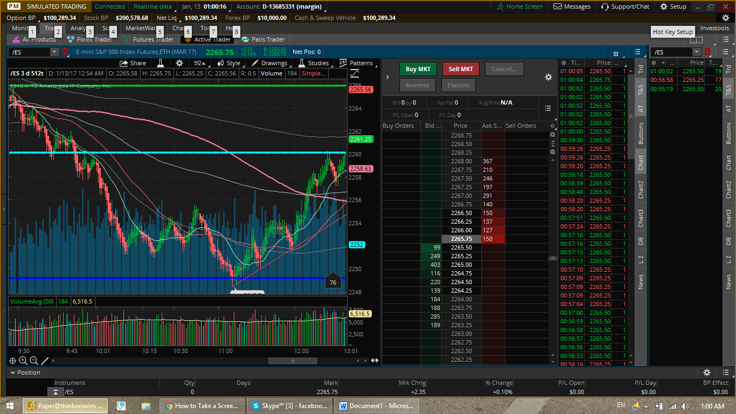736x414 pixels.
Task: Open Messages from the top bar
Action: point(572,6)
